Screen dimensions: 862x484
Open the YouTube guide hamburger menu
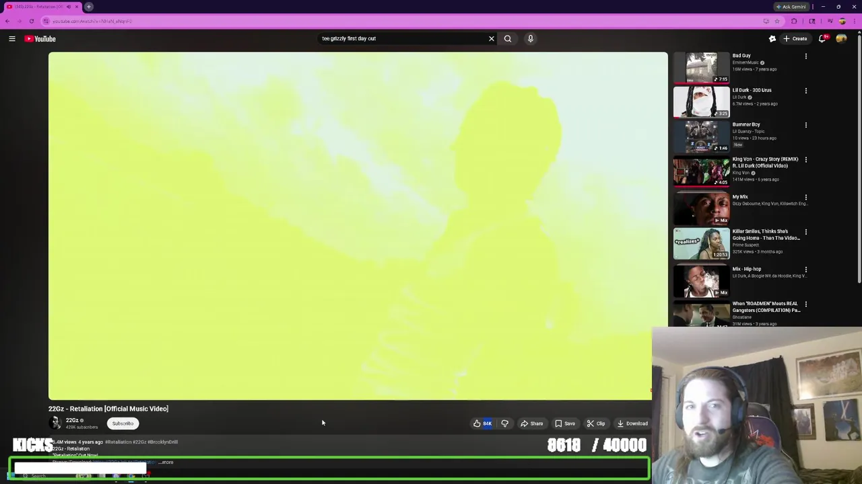tap(11, 39)
